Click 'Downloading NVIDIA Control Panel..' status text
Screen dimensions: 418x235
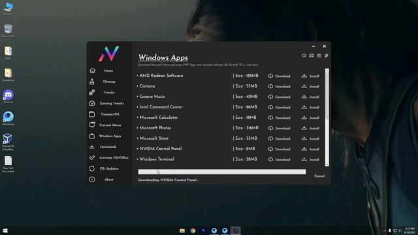click(169, 180)
